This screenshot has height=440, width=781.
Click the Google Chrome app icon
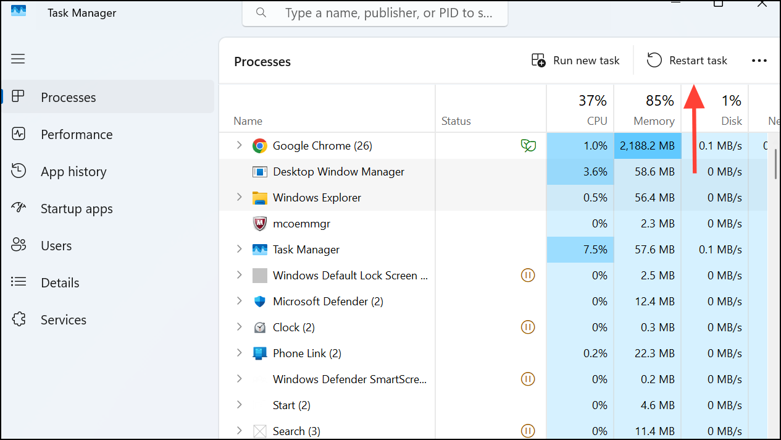[259, 146]
